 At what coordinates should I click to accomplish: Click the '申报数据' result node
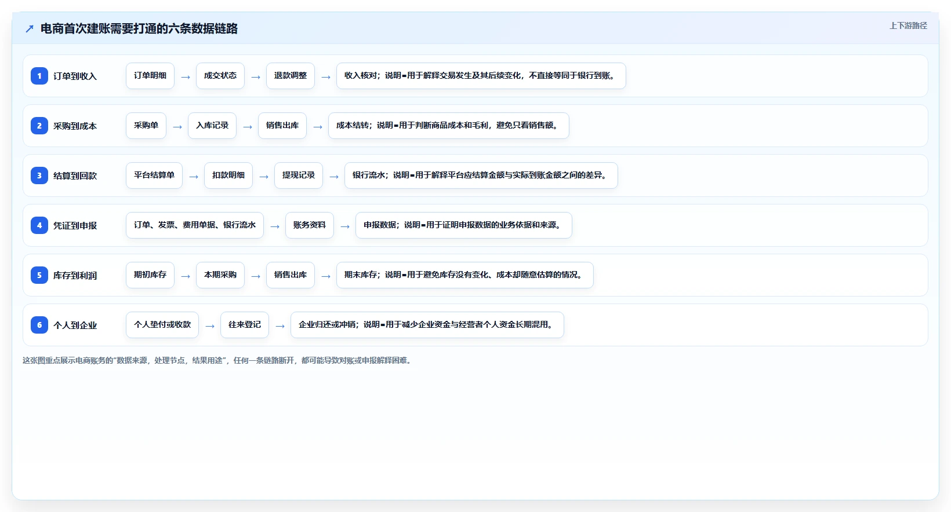464,225
